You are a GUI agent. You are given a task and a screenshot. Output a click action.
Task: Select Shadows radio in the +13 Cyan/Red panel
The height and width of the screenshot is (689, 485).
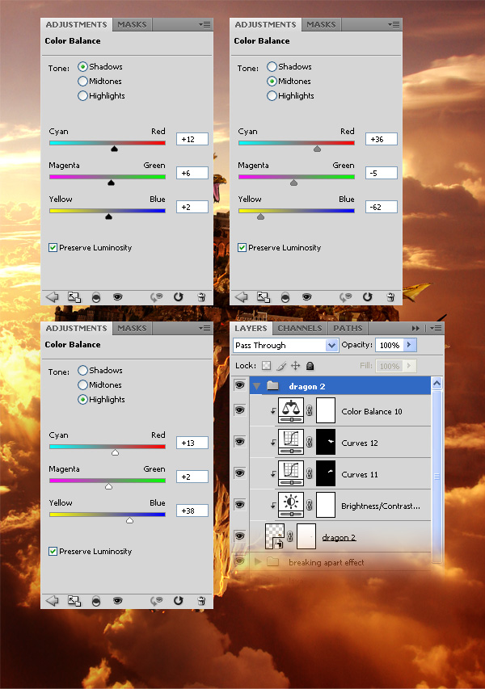[x=82, y=371]
